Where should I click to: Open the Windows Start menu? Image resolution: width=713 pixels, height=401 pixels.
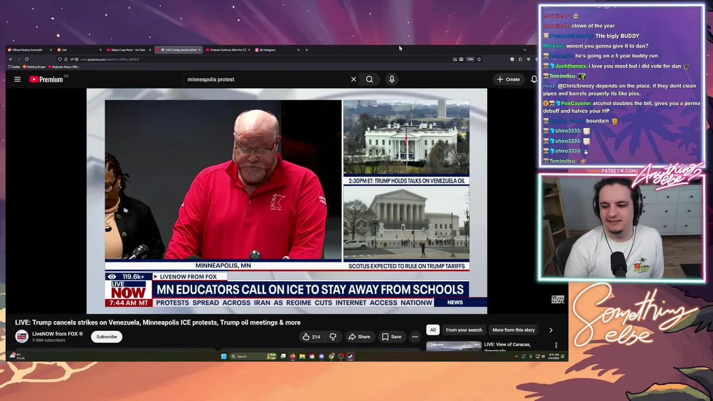point(224,356)
